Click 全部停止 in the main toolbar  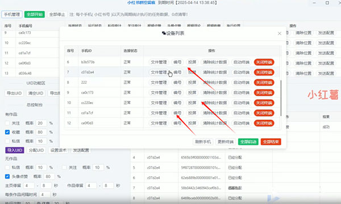point(57,15)
